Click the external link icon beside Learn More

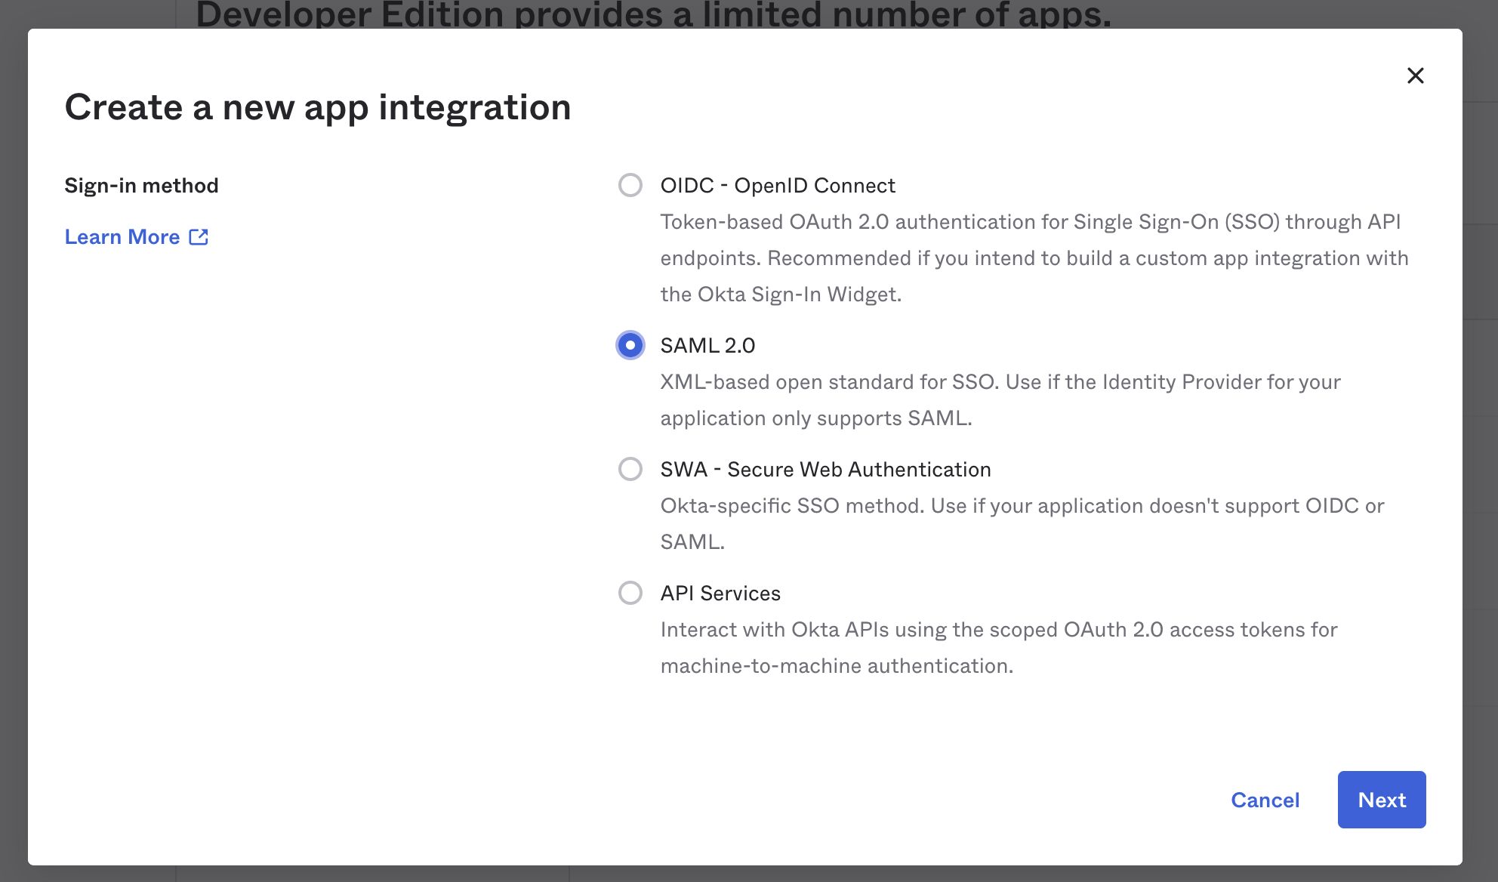point(199,237)
